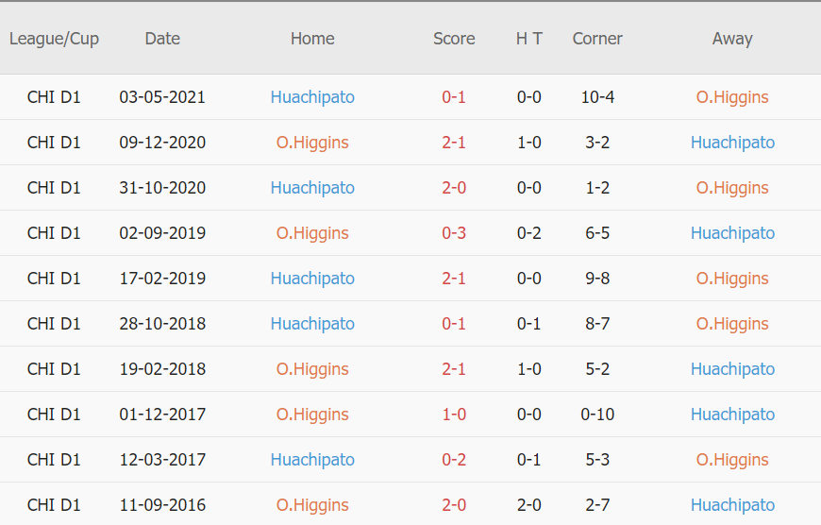Open O.Higgins away link for 03-05-2021 match

click(732, 97)
